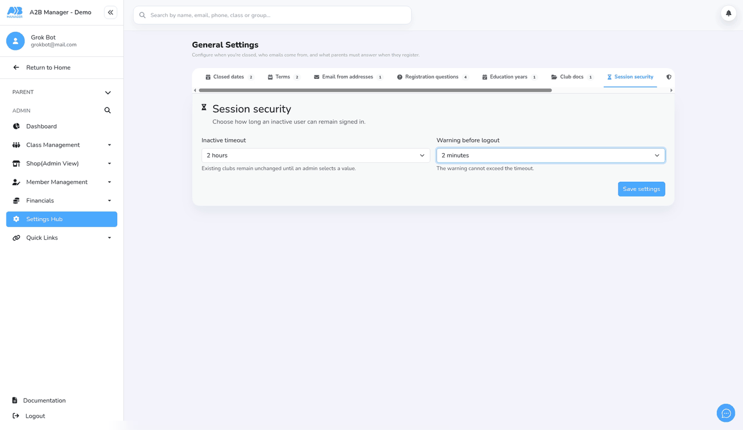Click the Documentation file icon
The height and width of the screenshot is (430, 743).
(x=15, y=400)
